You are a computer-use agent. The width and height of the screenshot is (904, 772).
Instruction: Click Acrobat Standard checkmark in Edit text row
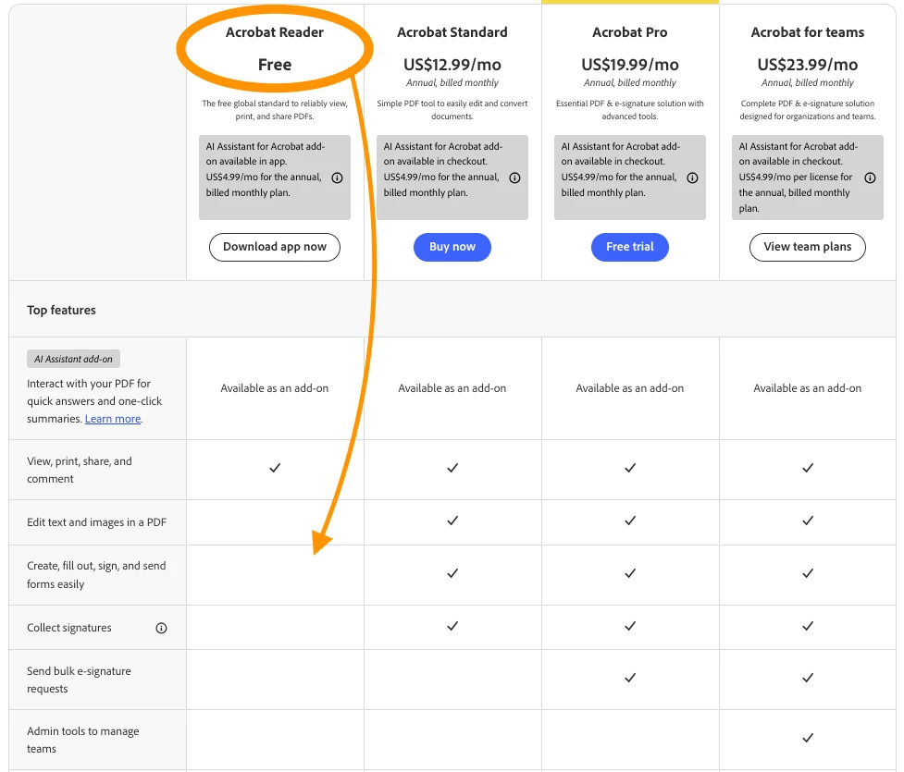tap(452, 521)
